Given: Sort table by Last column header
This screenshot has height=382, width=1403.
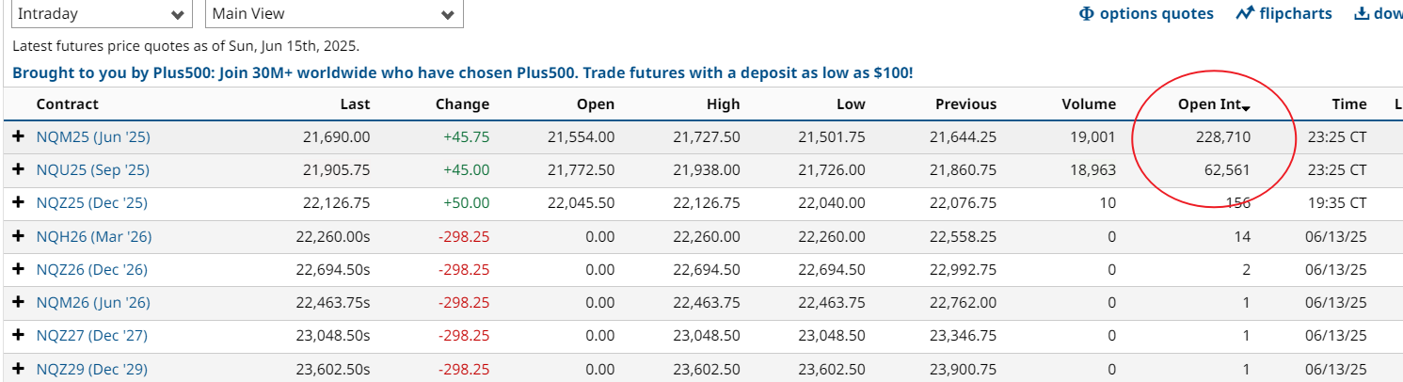Looking at the screenshot, I should [x=355, y=104].
